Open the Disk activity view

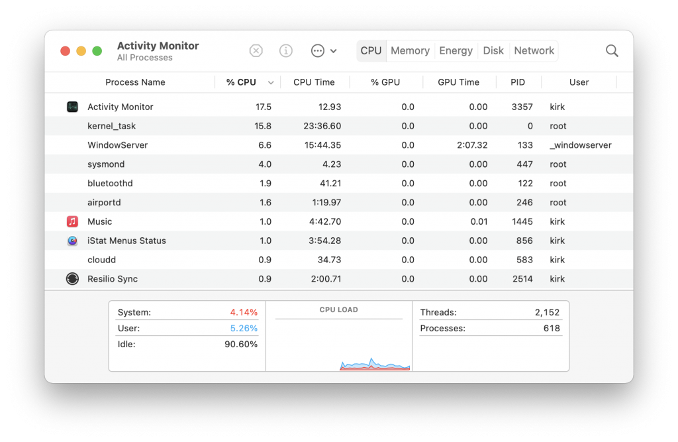pos(493,50)
